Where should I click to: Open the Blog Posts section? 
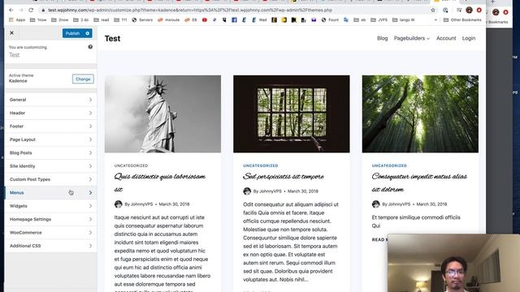pos(50,152)
